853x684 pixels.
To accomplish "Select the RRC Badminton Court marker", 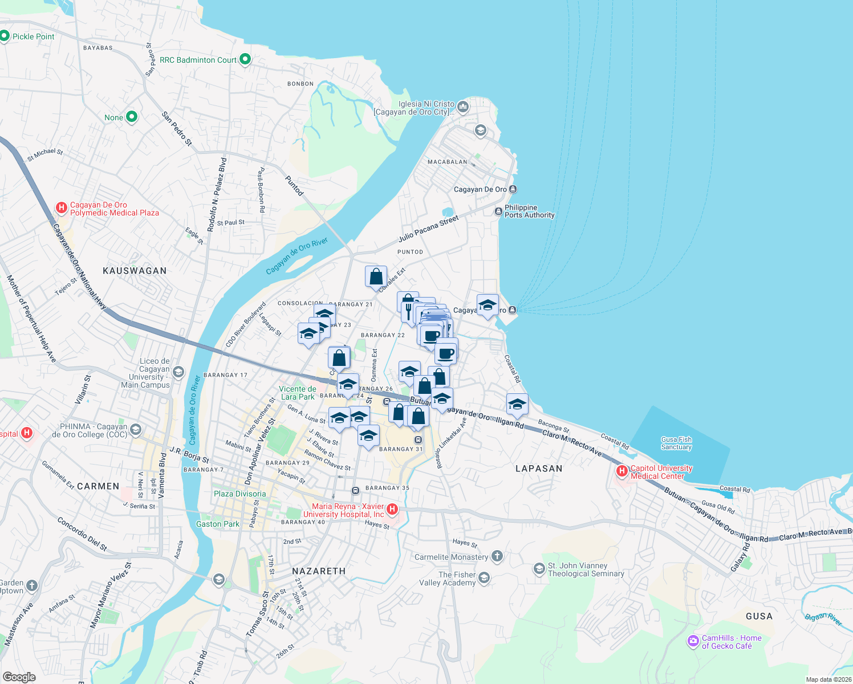I will [245, 59].
